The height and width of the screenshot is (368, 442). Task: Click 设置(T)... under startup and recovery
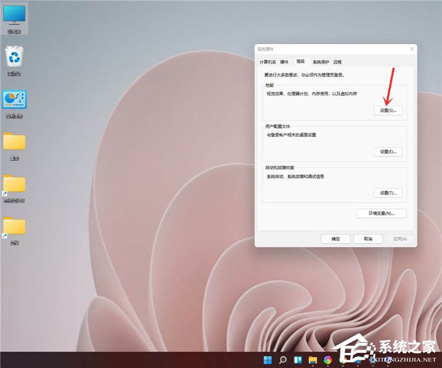[388, 193]
